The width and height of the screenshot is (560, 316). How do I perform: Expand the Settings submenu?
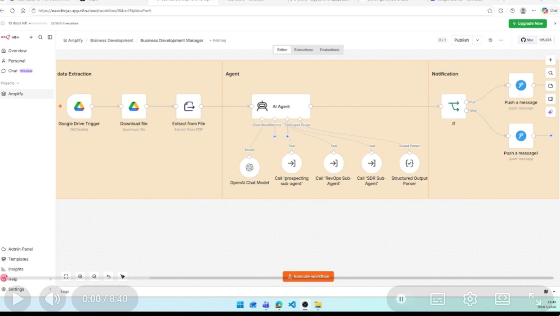[50, 289]
